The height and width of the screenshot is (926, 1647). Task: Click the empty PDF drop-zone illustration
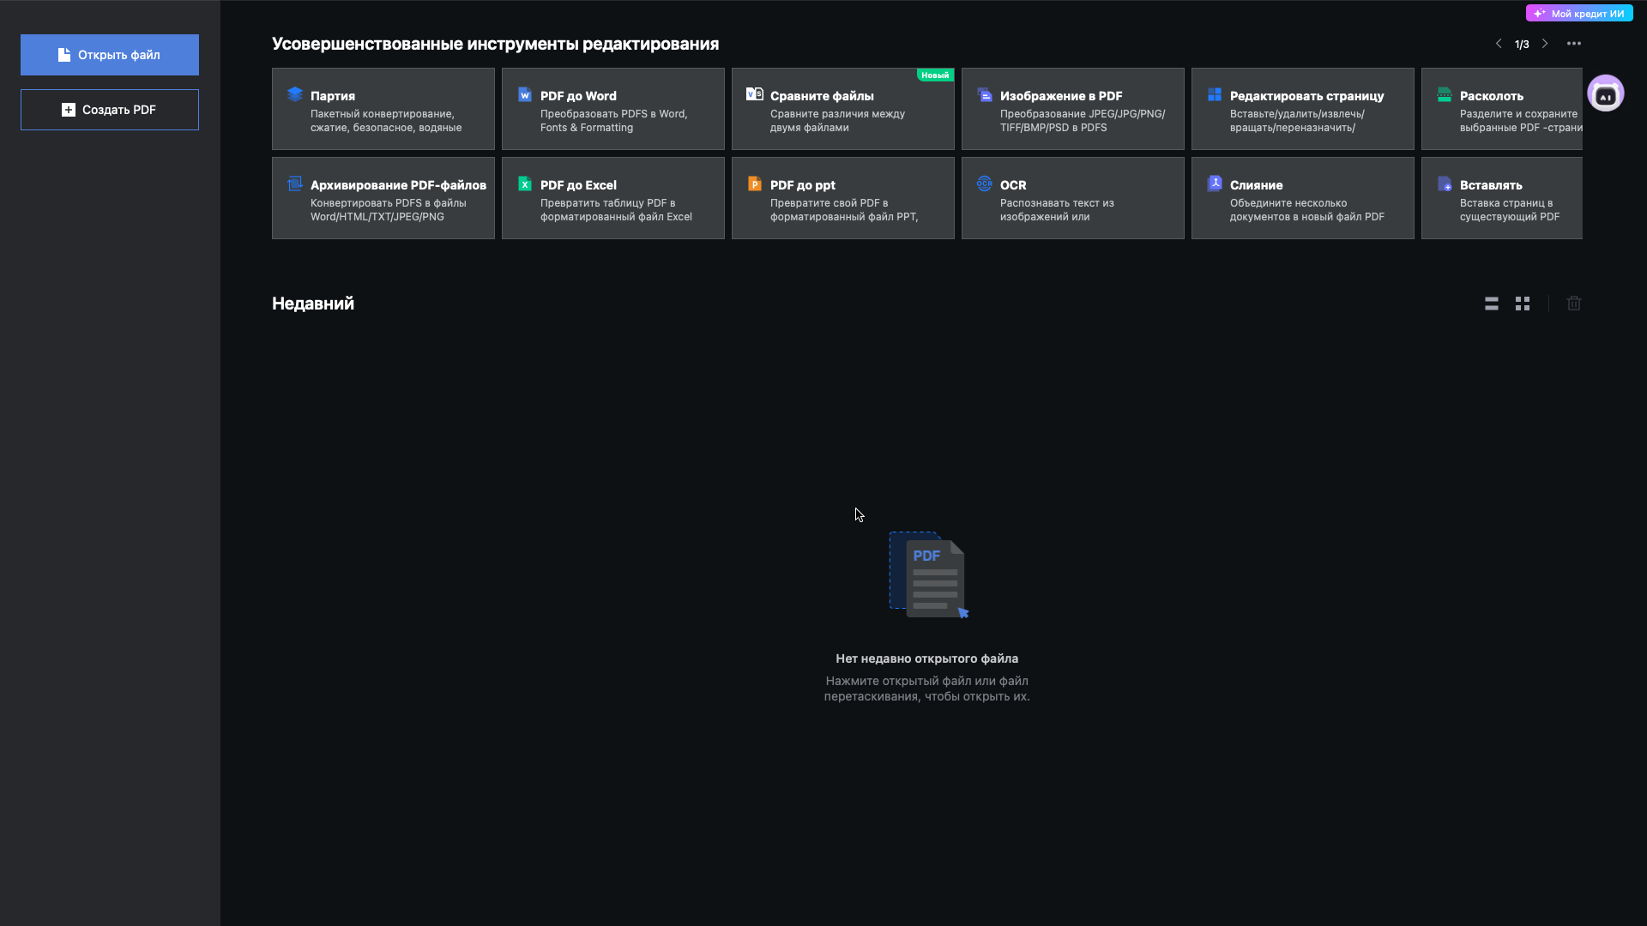928,574
